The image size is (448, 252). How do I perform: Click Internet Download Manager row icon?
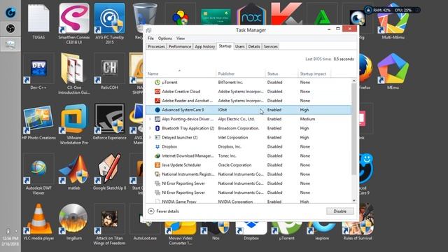(x=157, y=155)
